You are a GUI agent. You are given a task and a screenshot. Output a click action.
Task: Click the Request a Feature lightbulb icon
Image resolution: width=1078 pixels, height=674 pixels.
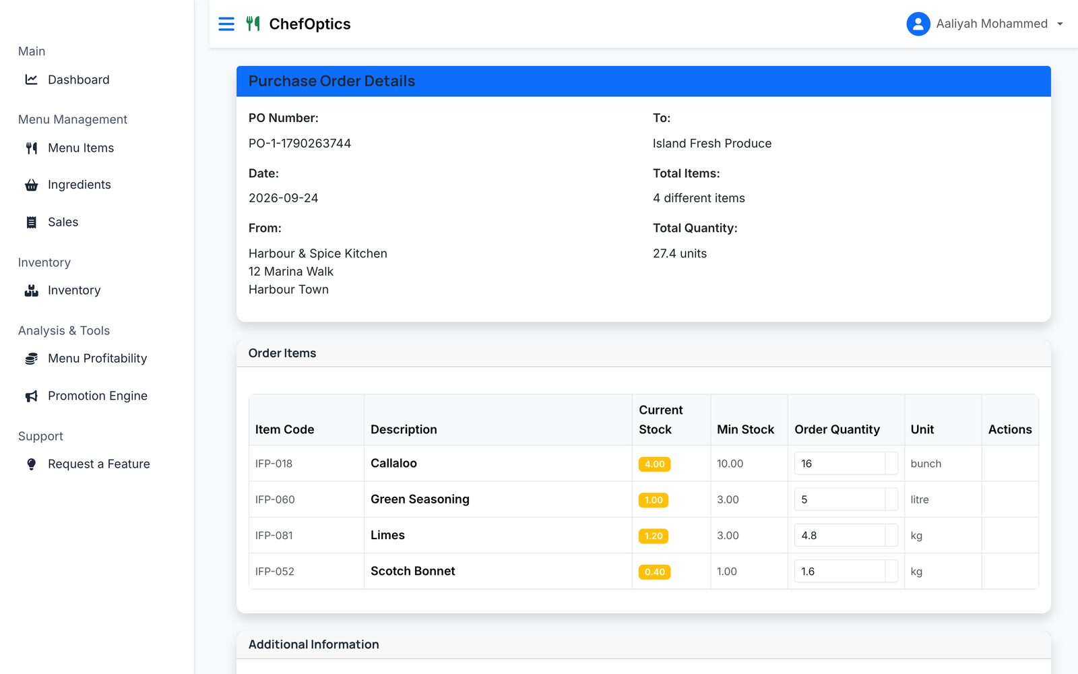click(x=31, y=464)
